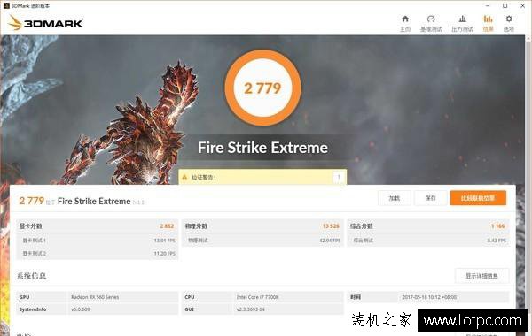Click the CPU value Intel Core i7 7700K
532x336 pixels.
coord(257,297)
